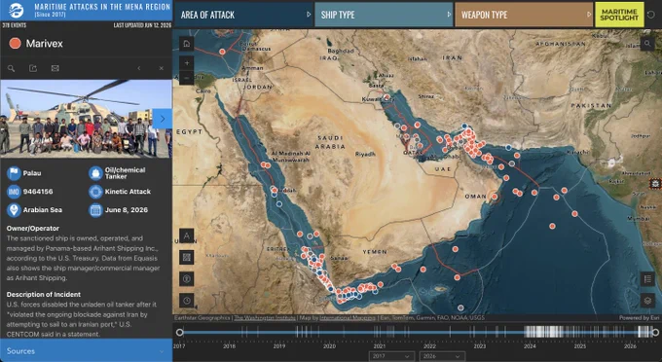
Task: Open the map search tool
Action: pyautogui.click(x=647, y=44)
